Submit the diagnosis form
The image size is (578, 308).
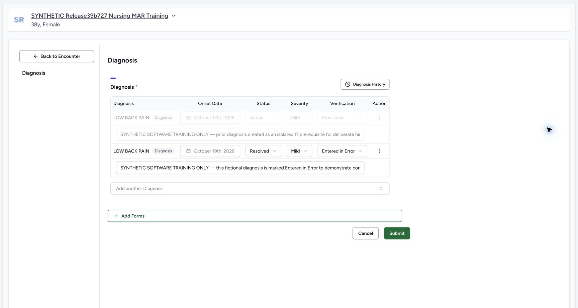point(397,233)
